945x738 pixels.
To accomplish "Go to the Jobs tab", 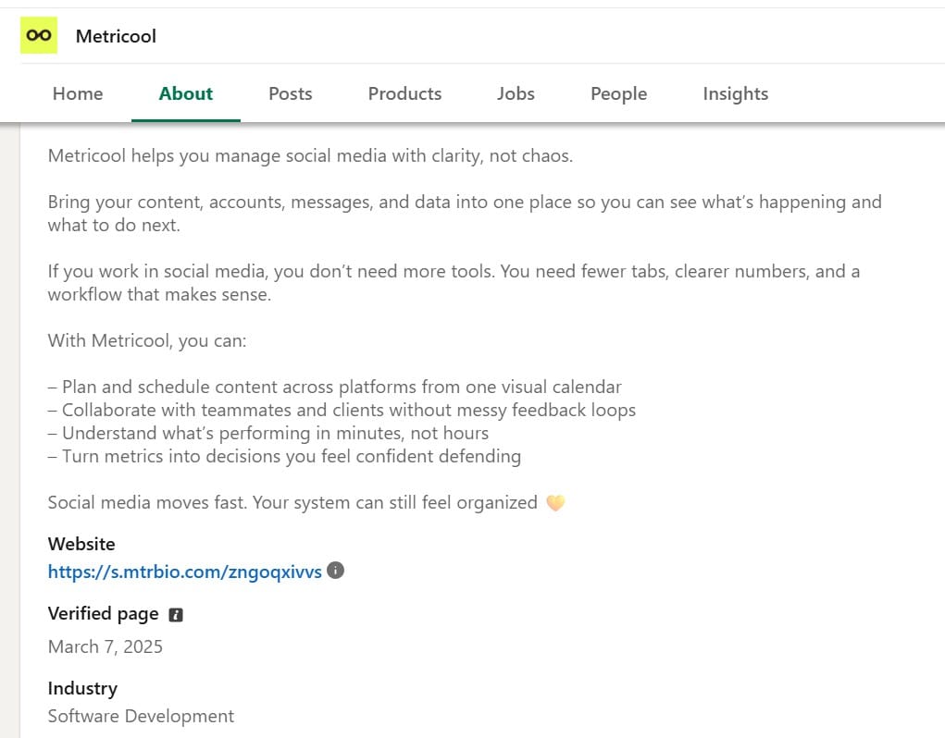I will pos(516,93).
